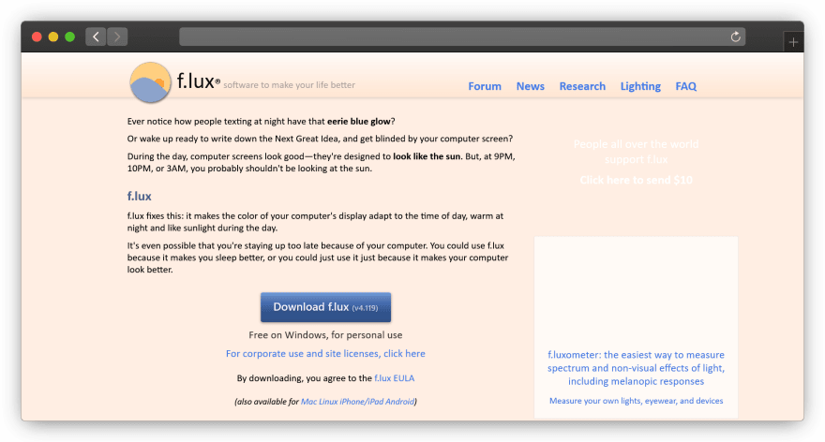Open the News page
The width and height of the screenshot is (825, 442).
tap(531, 86)
